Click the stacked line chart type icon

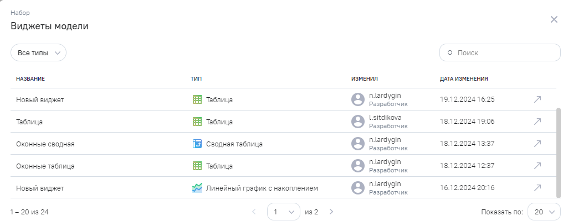[x=197, y=188]
